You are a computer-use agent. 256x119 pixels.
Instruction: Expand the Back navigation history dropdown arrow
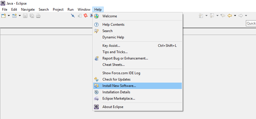click(x=235, y=16)
